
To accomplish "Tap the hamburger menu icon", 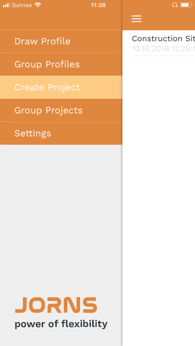I will 136,19.
